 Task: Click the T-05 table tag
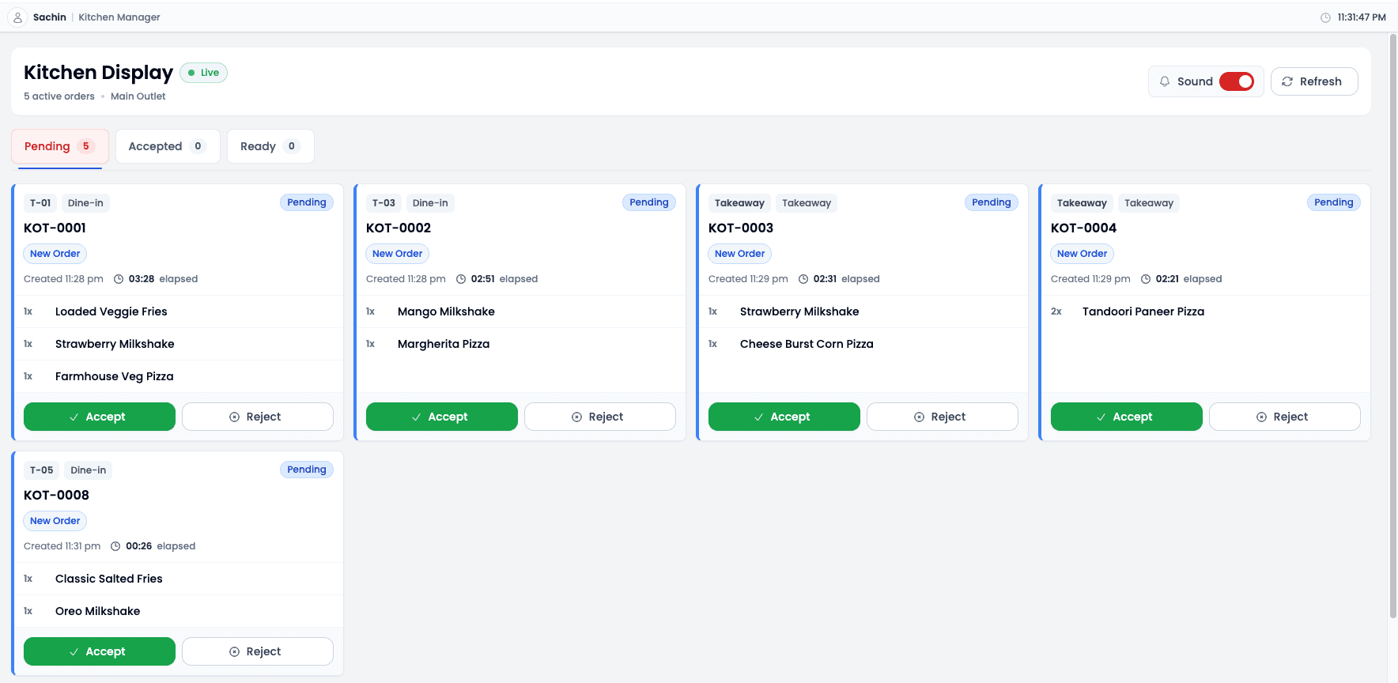click(42, 470)
